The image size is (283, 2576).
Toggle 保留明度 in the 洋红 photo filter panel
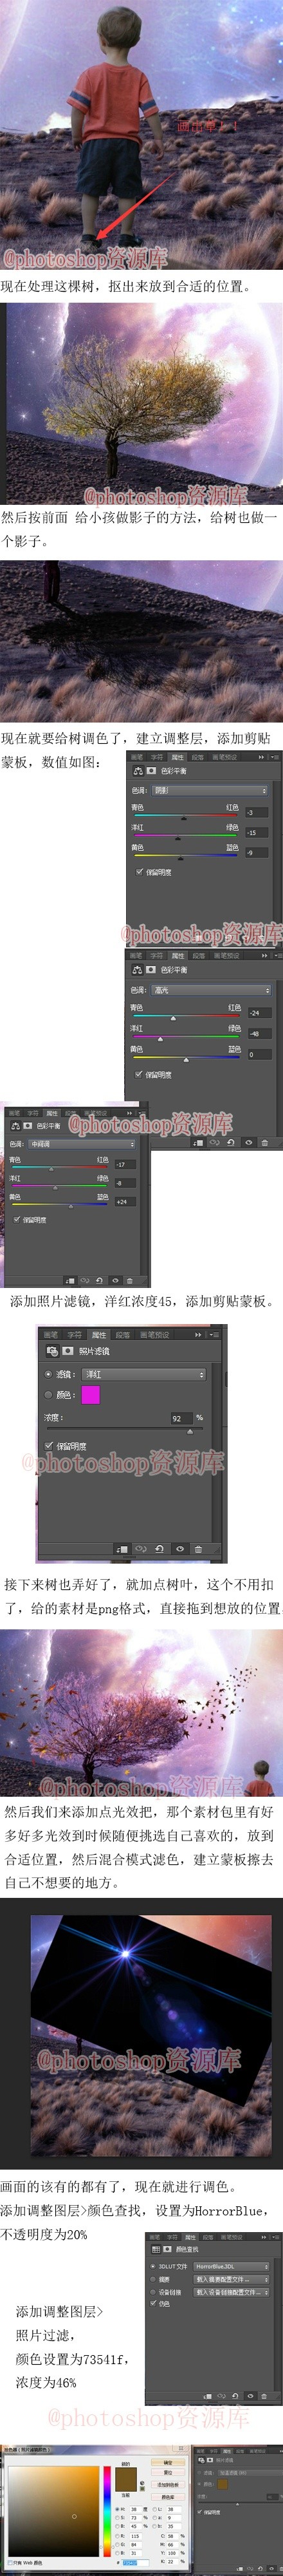(49, 1446)
